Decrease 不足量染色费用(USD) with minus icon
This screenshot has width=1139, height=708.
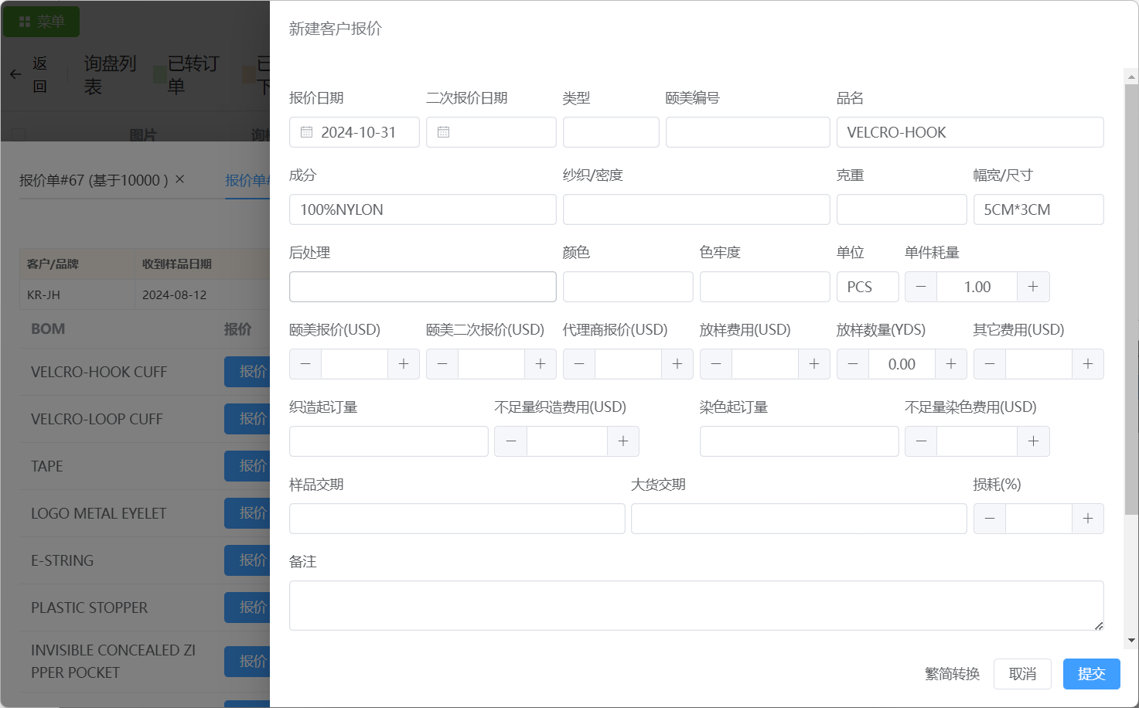click(921, 441)
